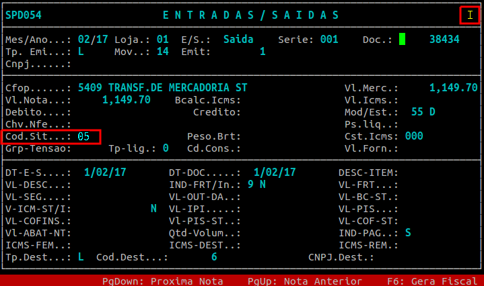Click the Cst.Icms value 000
Viewport: 484px width, 286px height.
point(414,136)
